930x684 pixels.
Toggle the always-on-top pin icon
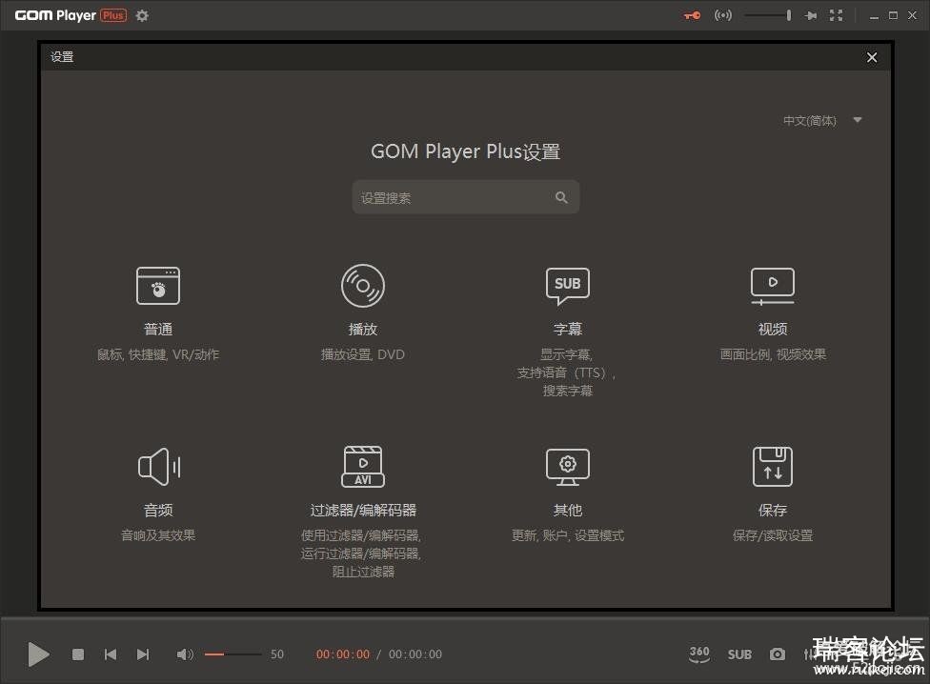click(x=811, y=15)
